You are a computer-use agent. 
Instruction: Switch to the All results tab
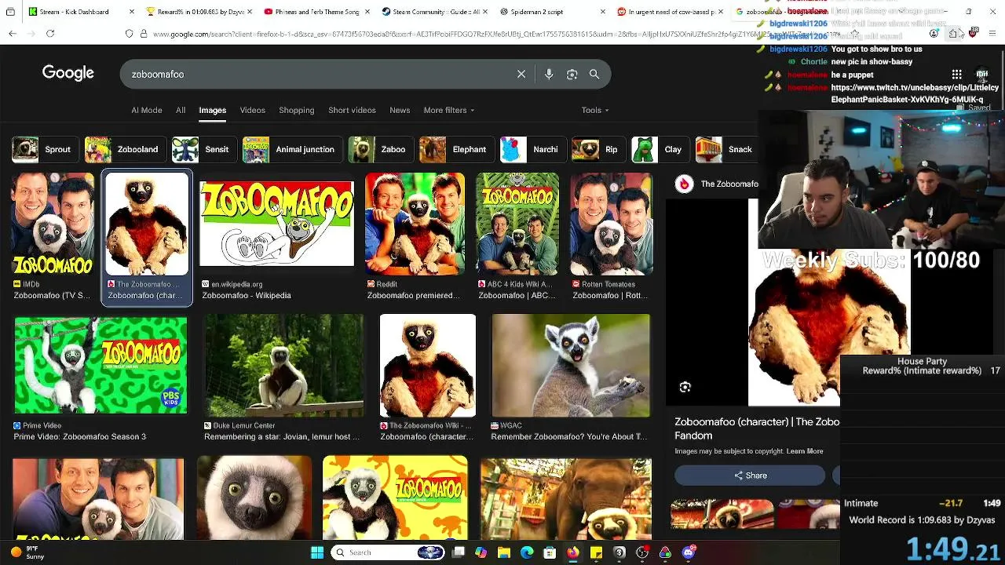[x=181, y=110]
